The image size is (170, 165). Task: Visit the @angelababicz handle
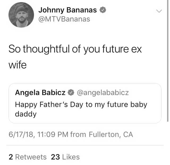click(103, 93)
